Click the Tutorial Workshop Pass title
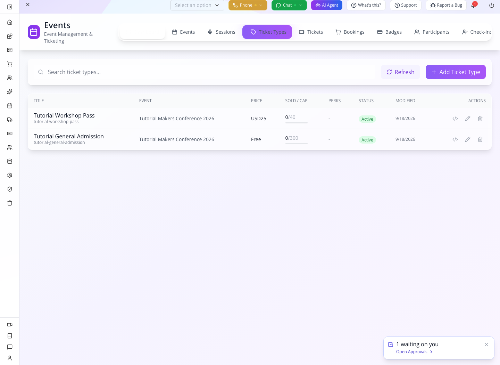 (x=64, y=115)
